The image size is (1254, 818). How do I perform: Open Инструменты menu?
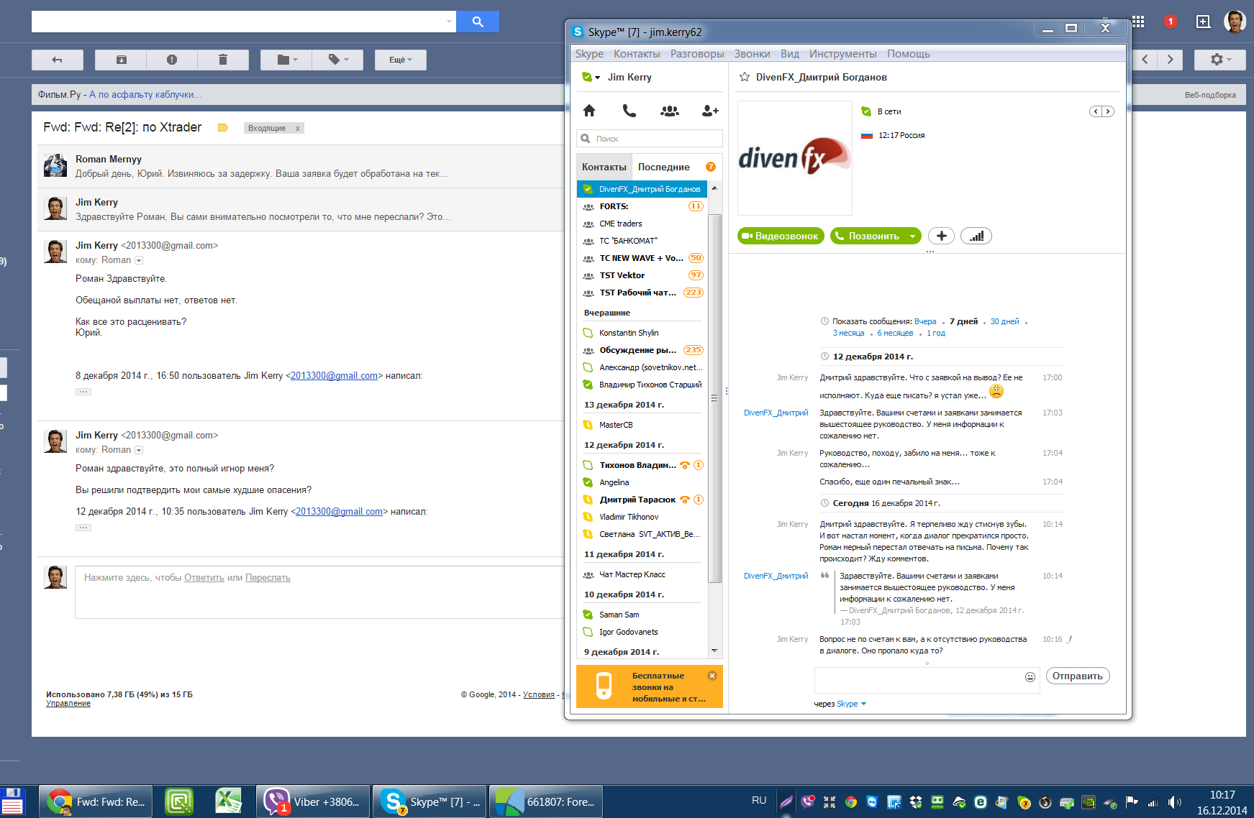point(842,54)
